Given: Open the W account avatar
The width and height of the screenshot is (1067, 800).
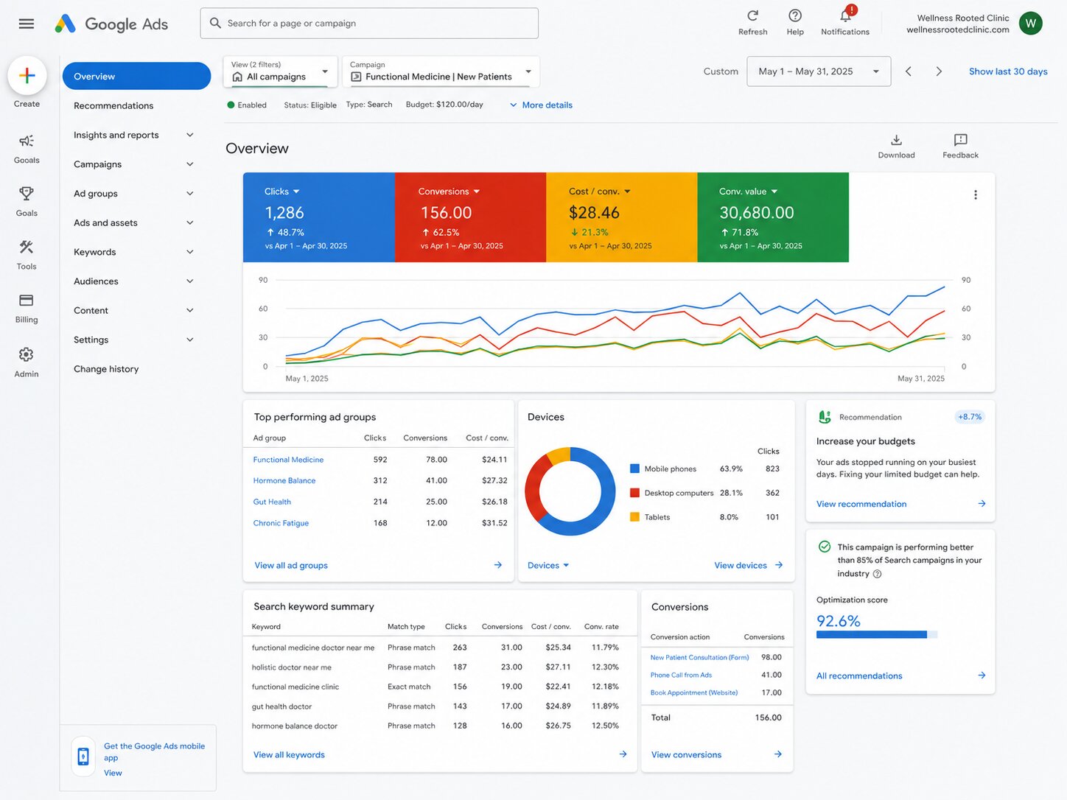Looking at the screenshot, I should click(x=1030, y=24).
